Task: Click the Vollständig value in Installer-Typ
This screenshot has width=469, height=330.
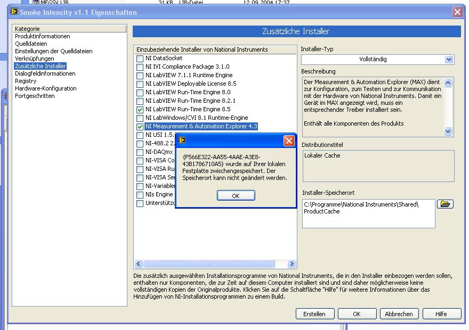Action: (373, 59)
